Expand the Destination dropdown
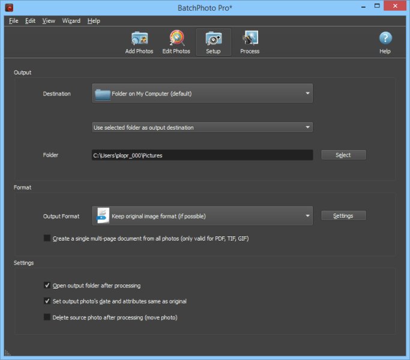This screenshot has height=360, width=410. pos(202,94)
